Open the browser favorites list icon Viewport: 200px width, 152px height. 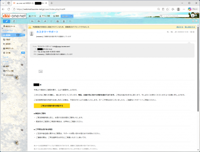point(173,9)
